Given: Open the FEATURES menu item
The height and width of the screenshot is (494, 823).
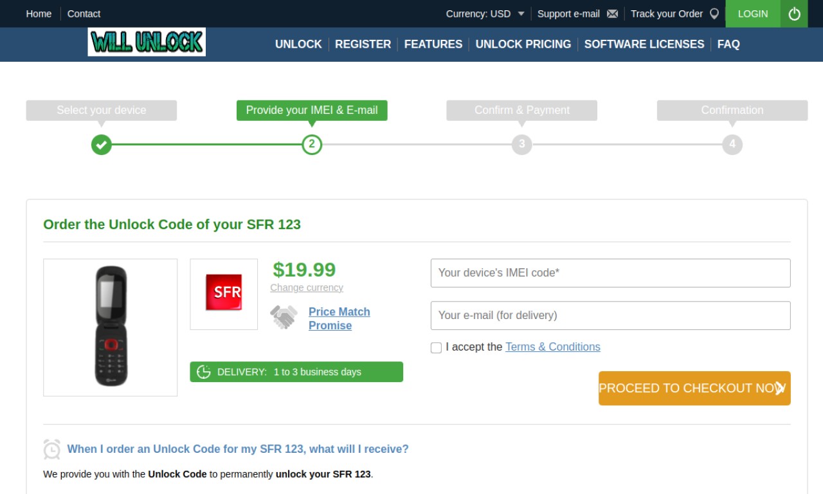Looking at the screenshot, I should pos(433,44).
